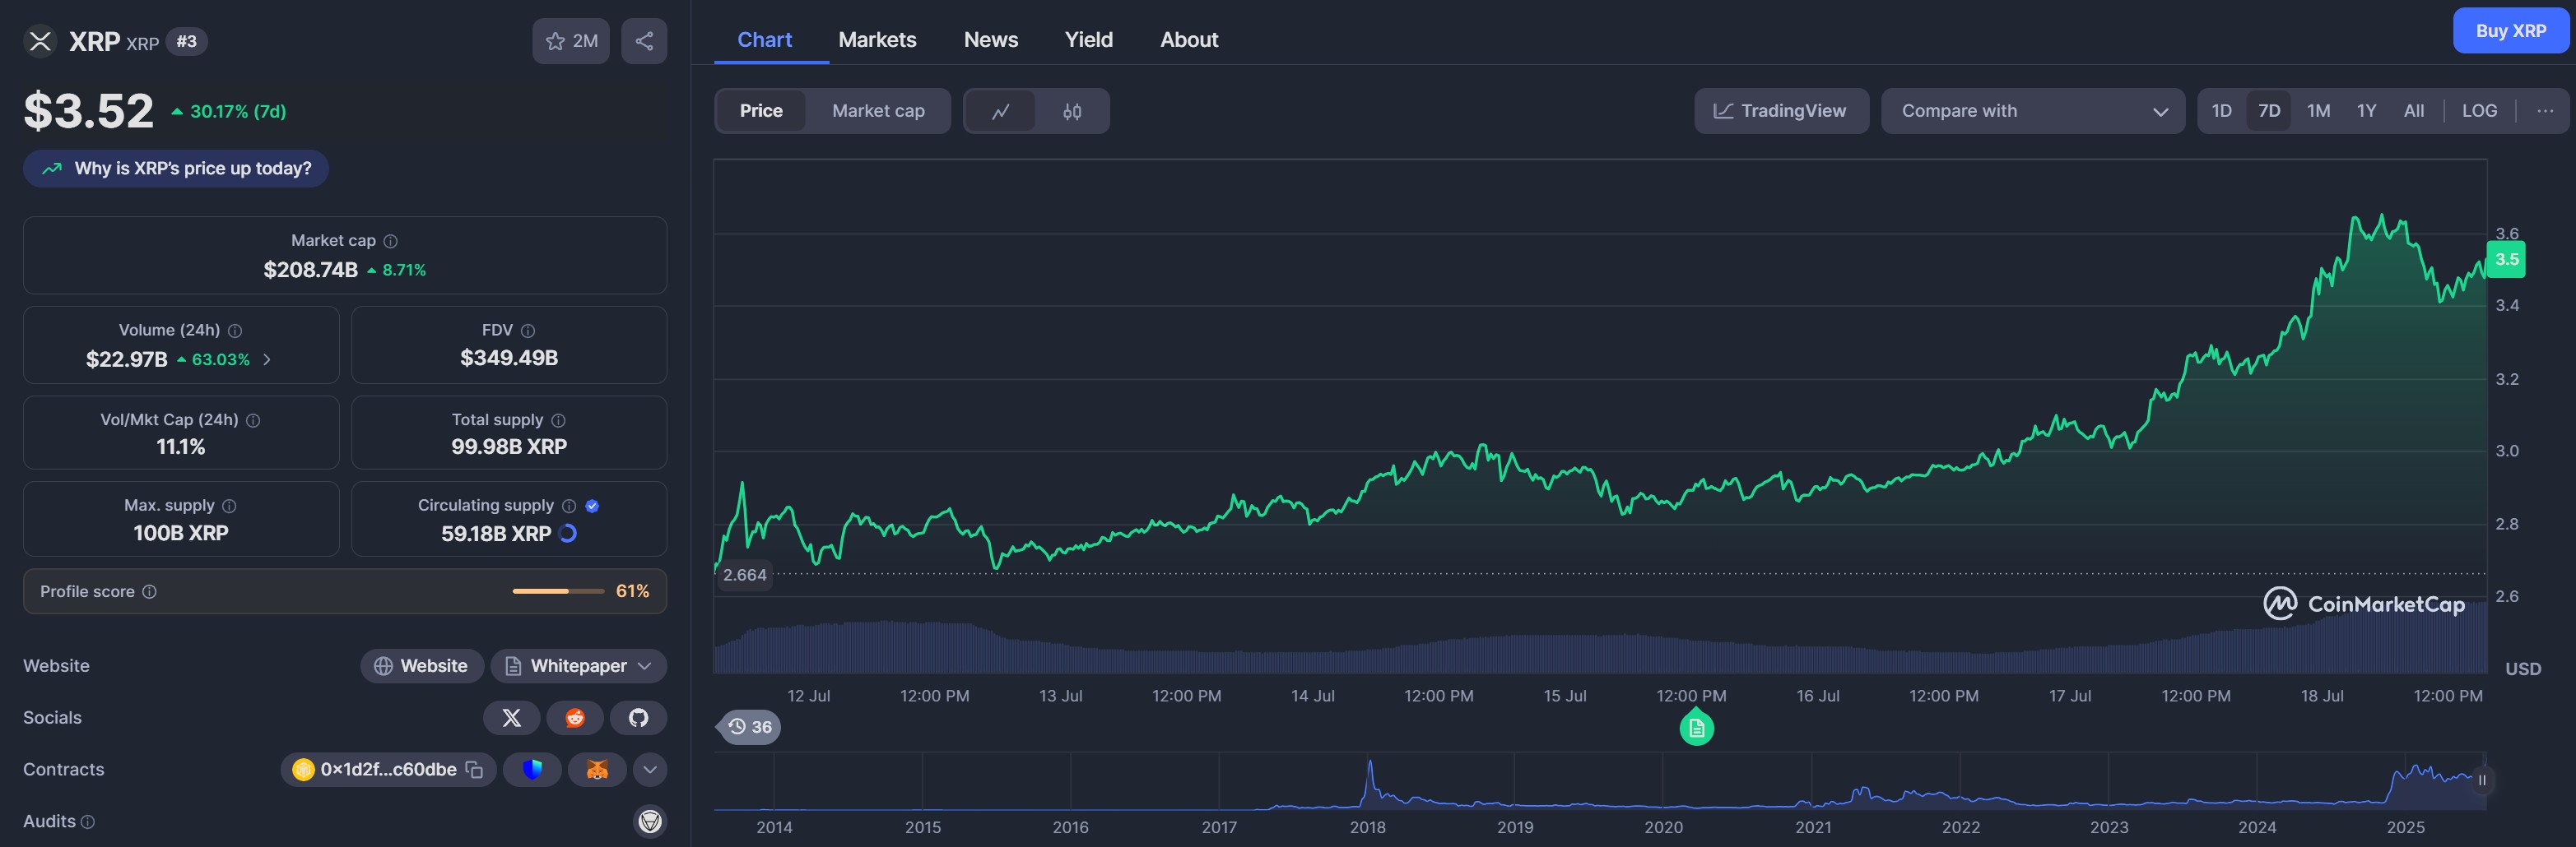
Task: Click the blue shield wallet icon
Action: pos(532,769)
